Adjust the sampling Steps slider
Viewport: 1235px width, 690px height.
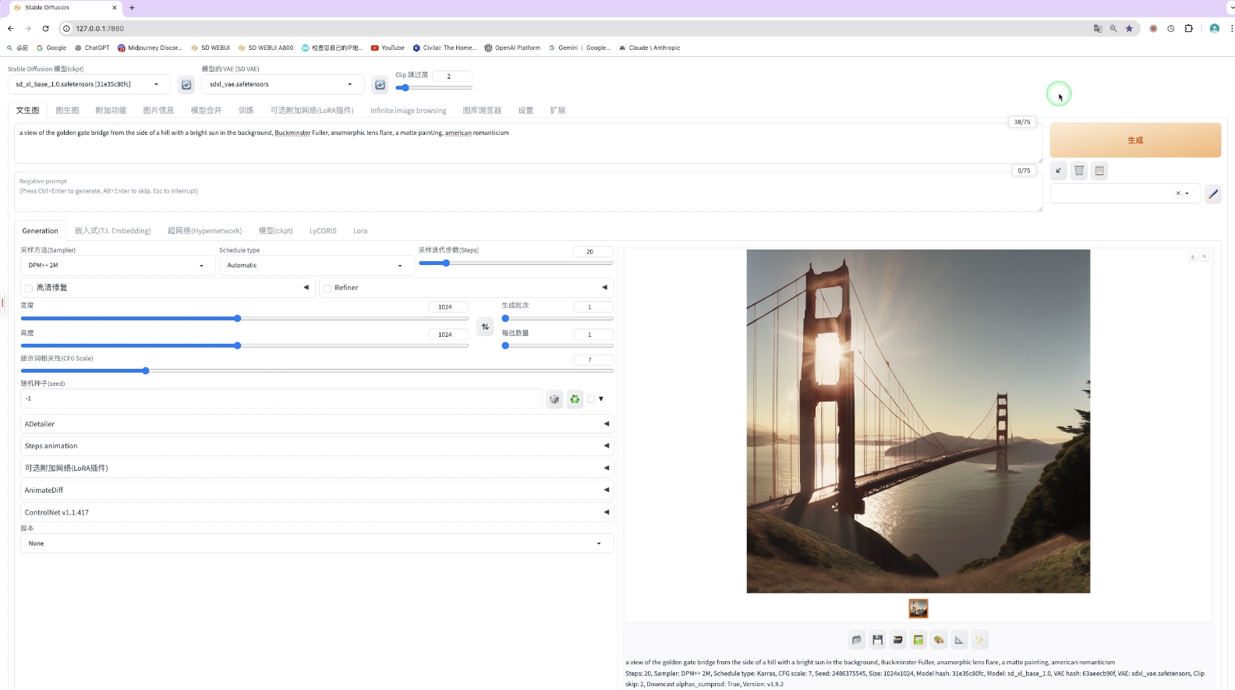515,264
